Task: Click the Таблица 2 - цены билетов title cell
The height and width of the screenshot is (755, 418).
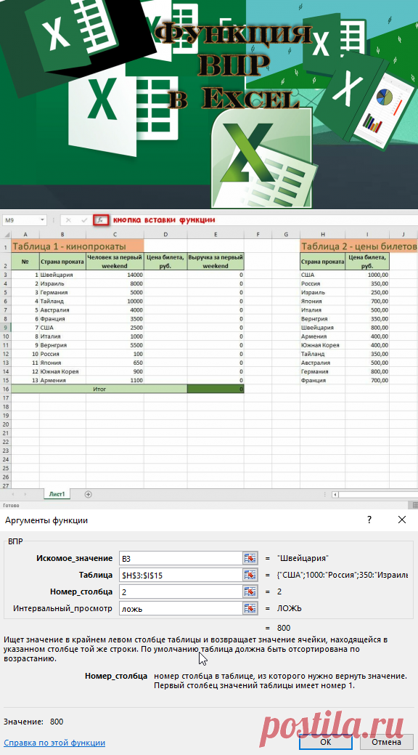Action: [x=358, y=246]
